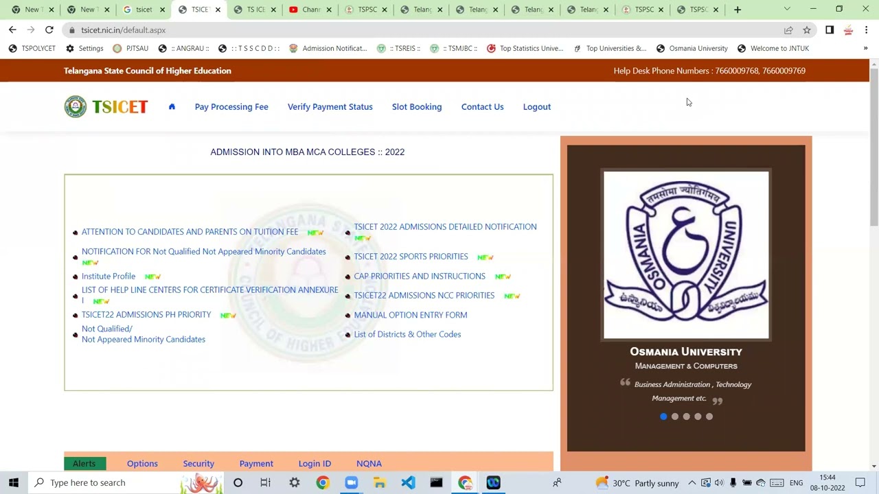Select fifth carousel dot
The image size is (879, 494).
[709, 416]
